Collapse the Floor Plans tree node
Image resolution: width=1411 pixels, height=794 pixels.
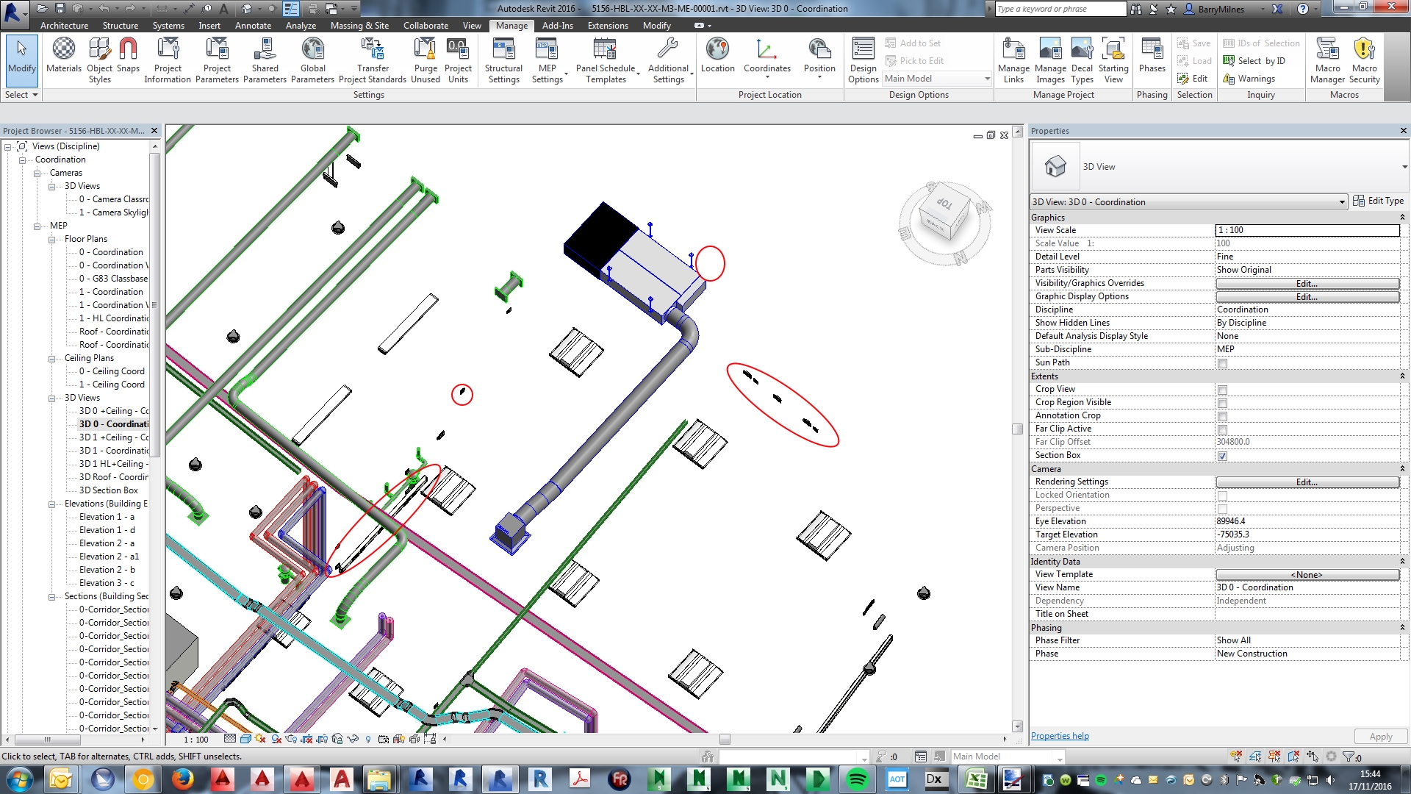(x=50, y=239)
